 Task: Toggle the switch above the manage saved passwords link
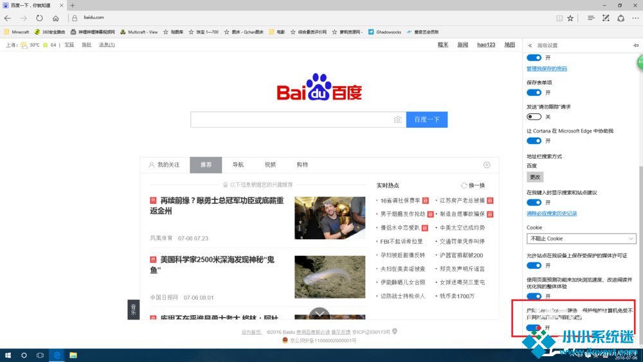[534, 58]
